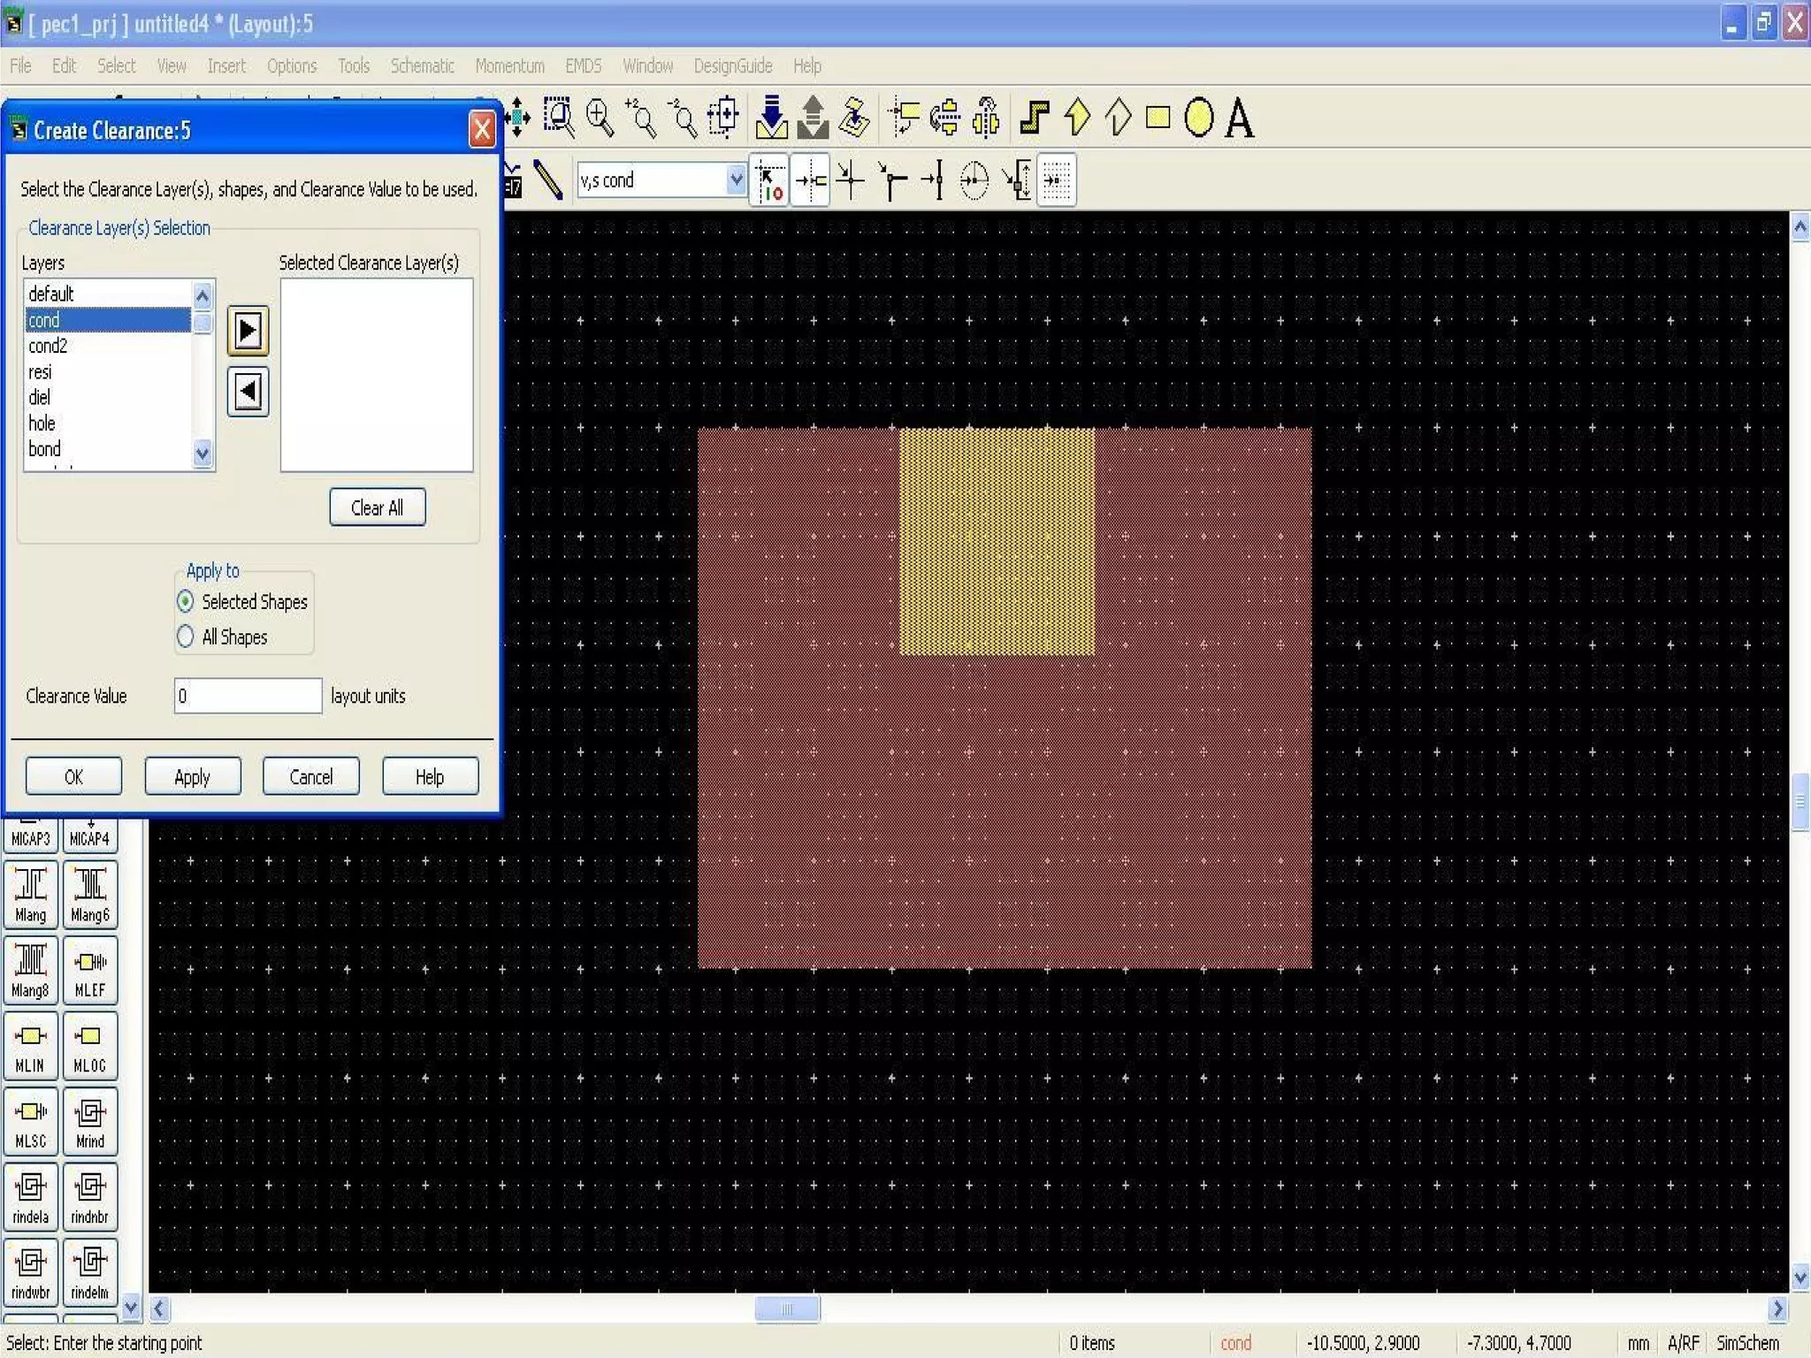Image resolution: width=1811 pixels, height=1358 pixels.
Task: Open the v,s cond layer dropdown
Action: [735, 180]
